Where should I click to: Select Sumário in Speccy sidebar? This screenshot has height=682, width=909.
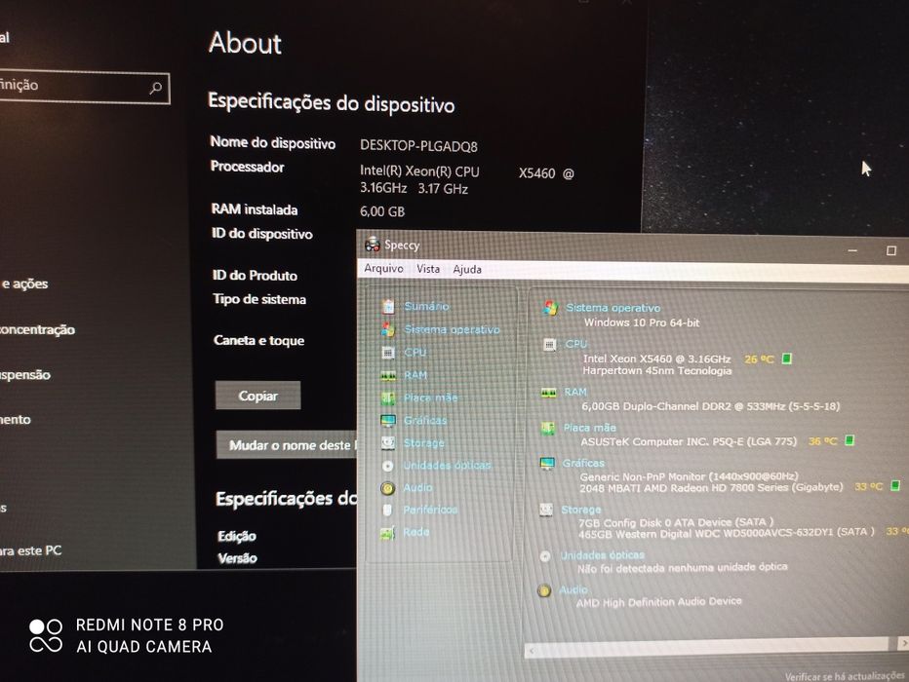coord(426,306)
